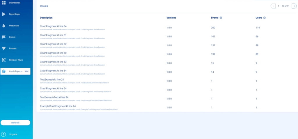Go to previous page of issues
This screenshot has height=139, width=298.
(x=273, y=6)
